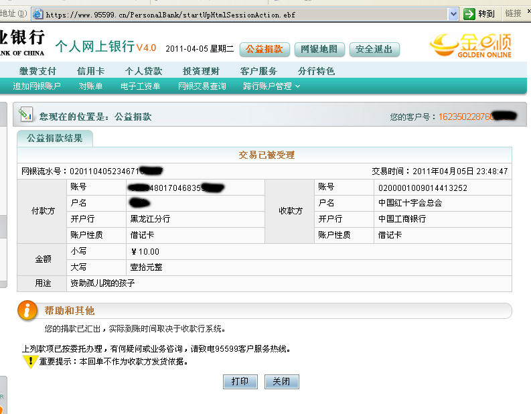Image resolution: width=531 pixels, height=414 pixels.
Task: Click the yellow warning triangle icon
Action: click(x=29, y=362)
